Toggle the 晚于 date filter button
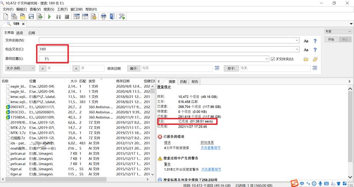The image size is (354, 187). point(133,68)
